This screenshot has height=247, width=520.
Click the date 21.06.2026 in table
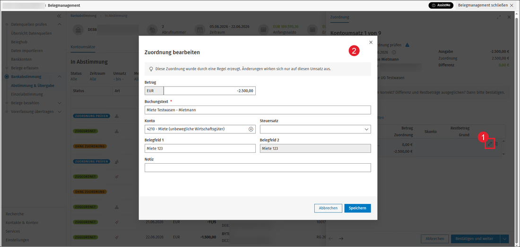click(x=155, y=222)
